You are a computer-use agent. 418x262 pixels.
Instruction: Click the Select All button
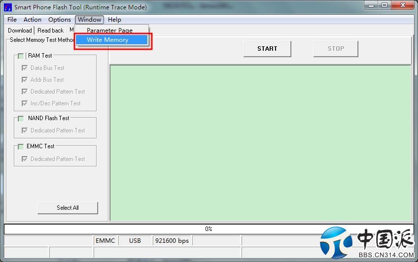(x=68, y=208)
